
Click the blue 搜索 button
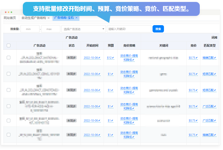[158, 29]
